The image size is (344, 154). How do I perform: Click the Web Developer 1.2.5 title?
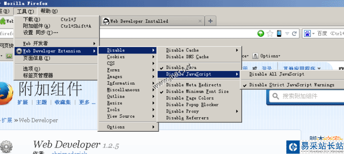pyautogui.click(x=76, y=145)
